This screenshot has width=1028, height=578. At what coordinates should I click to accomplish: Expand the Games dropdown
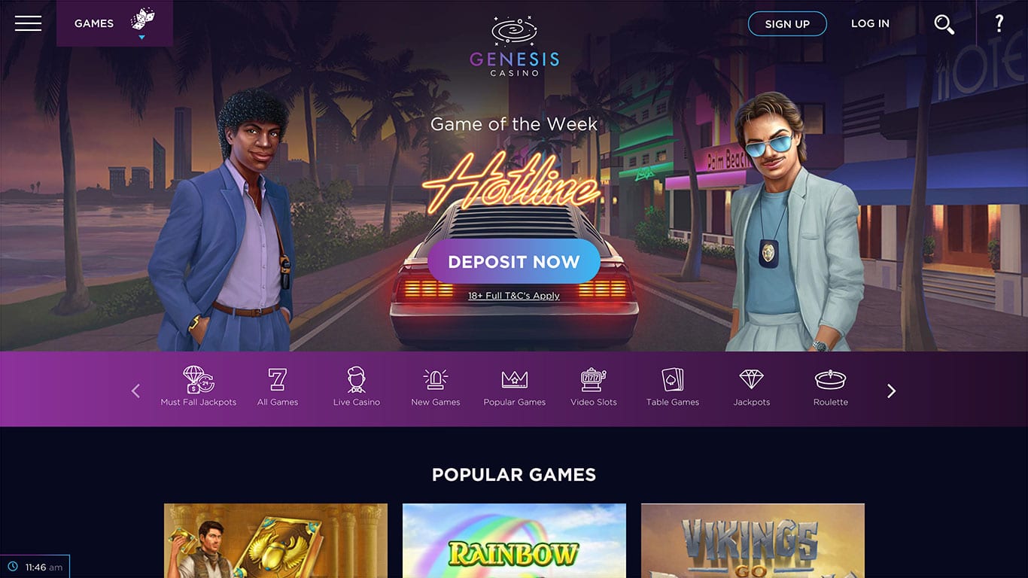(x=114, y=23)
